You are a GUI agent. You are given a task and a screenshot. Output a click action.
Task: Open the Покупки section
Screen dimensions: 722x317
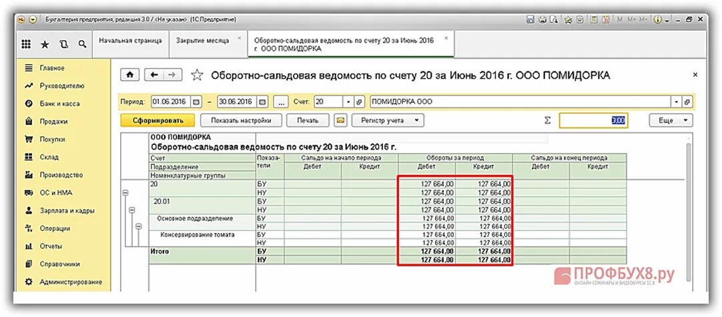pyautogui.click(x=53, y=139)
